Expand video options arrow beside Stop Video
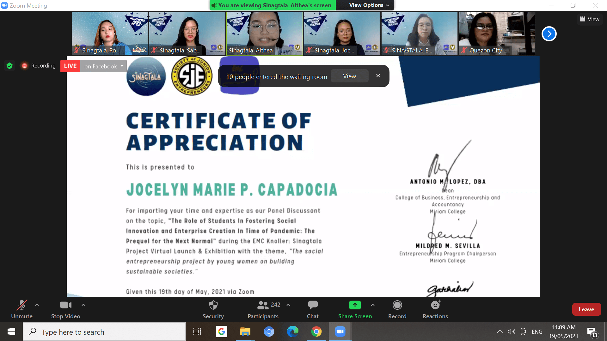Viewport: 607px width, 341px height. click(x=83, y=305)
